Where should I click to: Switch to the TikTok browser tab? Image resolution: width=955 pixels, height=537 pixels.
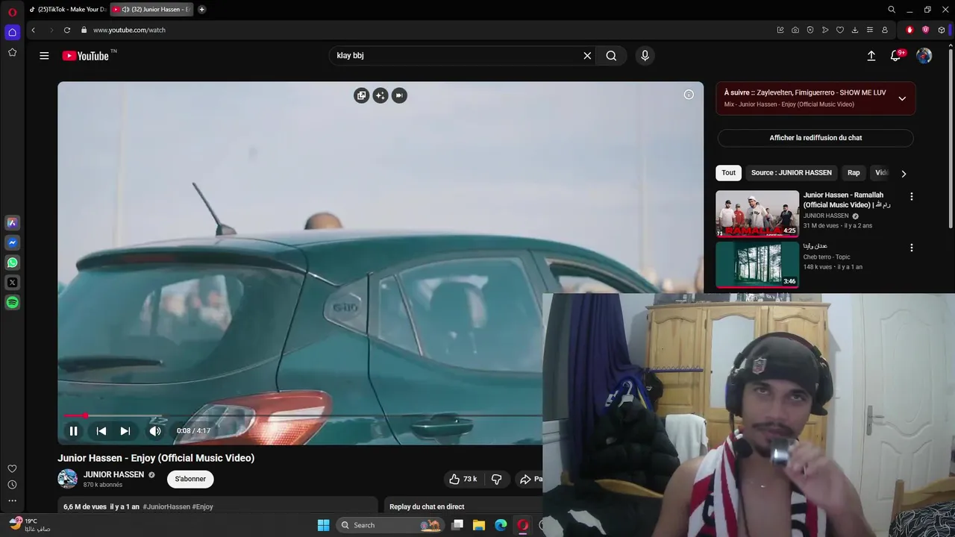(68, 10)
